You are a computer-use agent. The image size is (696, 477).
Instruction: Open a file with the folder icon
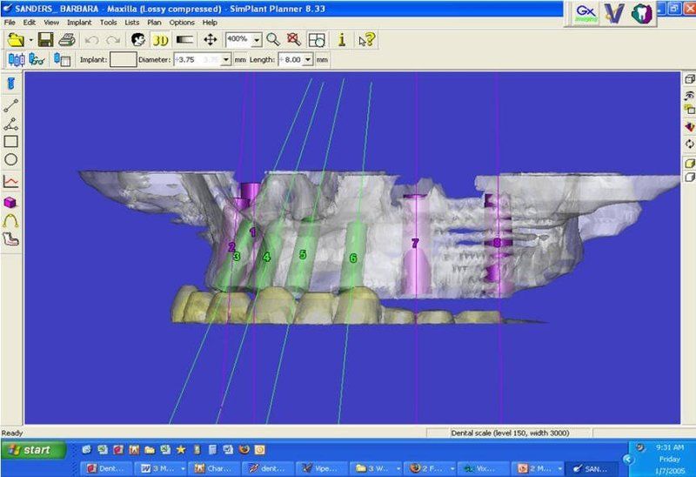tap(16, 40)
